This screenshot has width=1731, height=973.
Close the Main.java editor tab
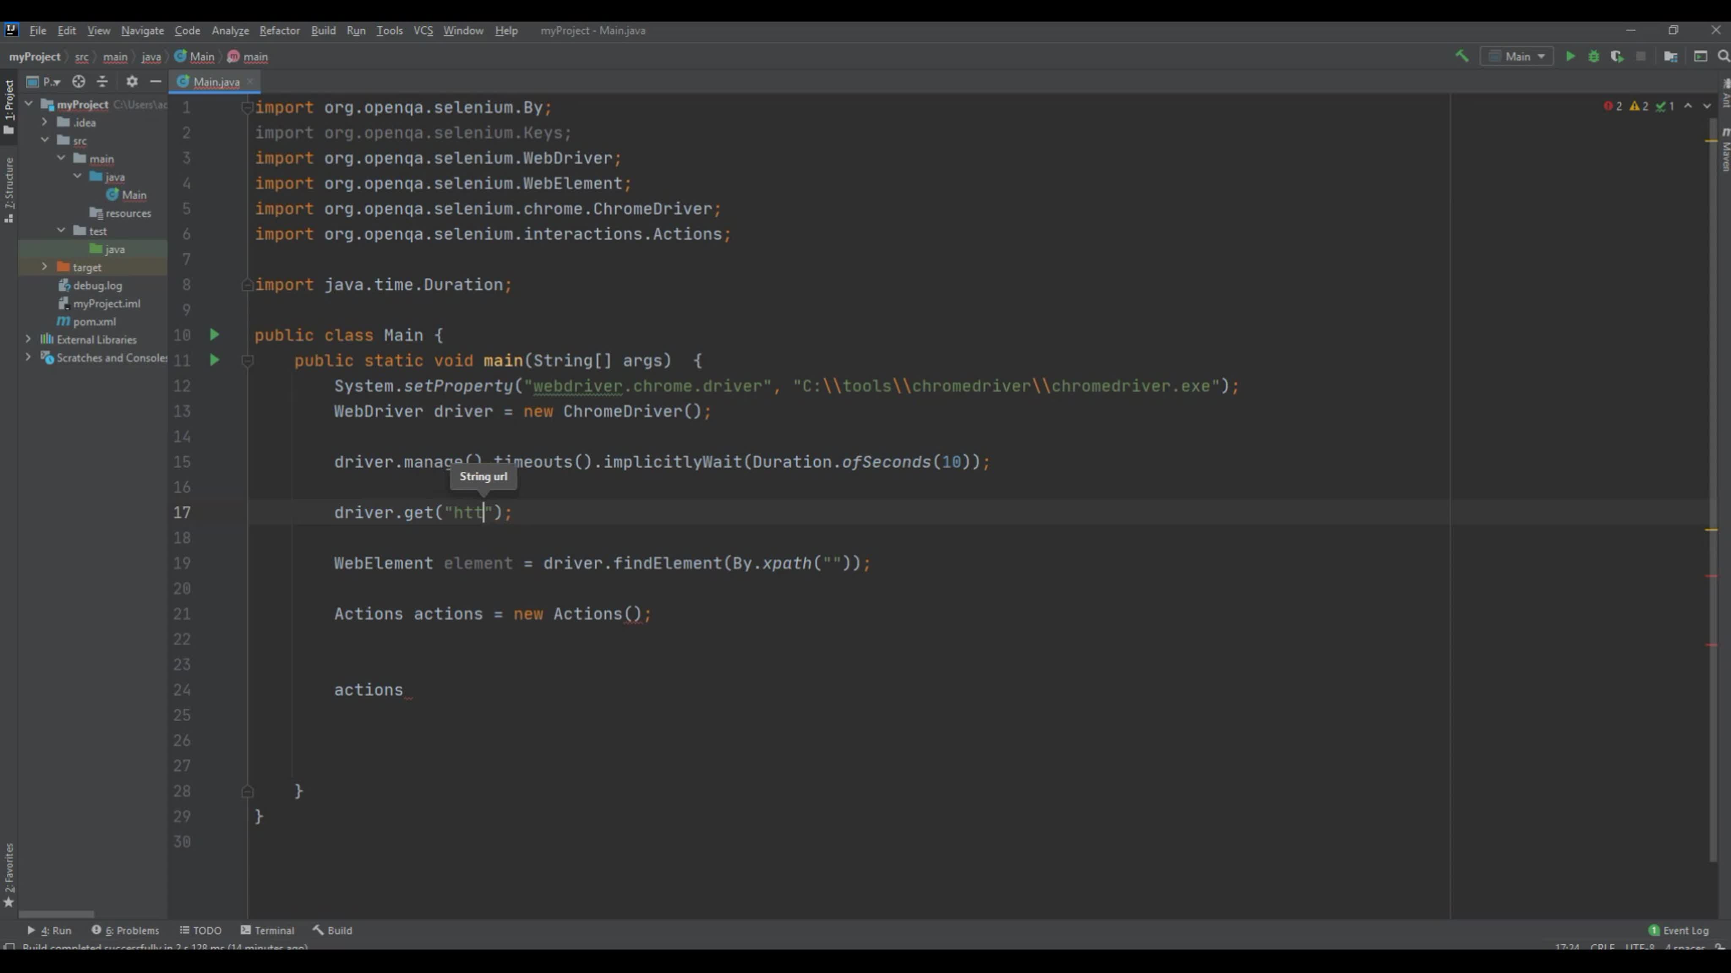[x=250, y=81]
